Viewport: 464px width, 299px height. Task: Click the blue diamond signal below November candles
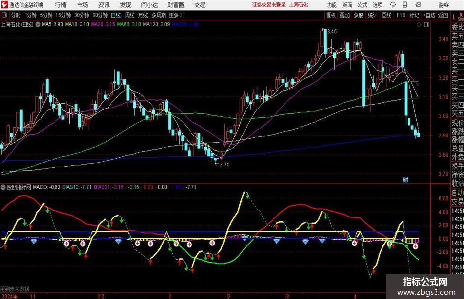pyautogui.click(x=34, y=241)
